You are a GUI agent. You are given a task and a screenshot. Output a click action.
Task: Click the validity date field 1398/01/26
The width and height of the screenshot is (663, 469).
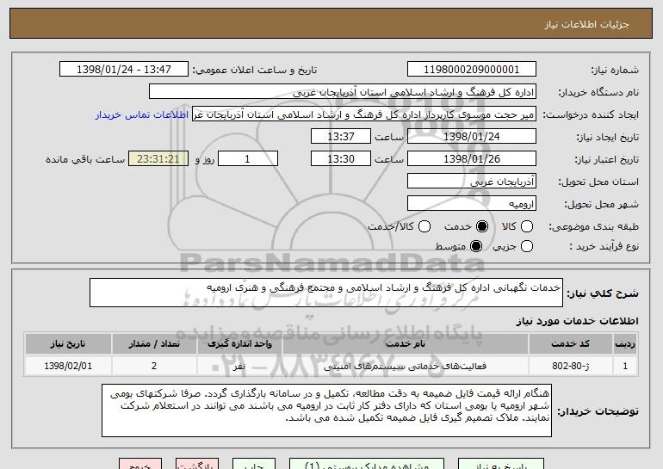(472, 159)
